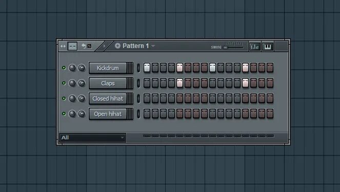Toggle the dashed-line button in the sequencer header
The image size is (340, 192).
tap(72, 46)
